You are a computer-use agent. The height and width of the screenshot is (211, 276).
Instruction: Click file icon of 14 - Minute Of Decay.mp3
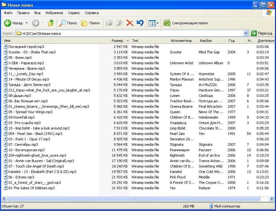5,79
